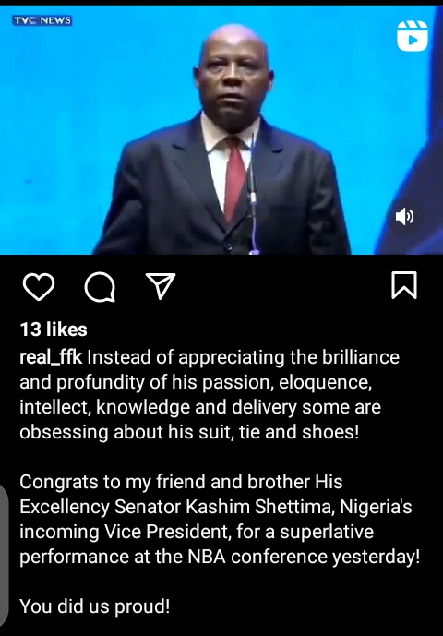Screen dimensions: 443x636
Task: Like the post with the heart icon
Action: pos(39,287)
